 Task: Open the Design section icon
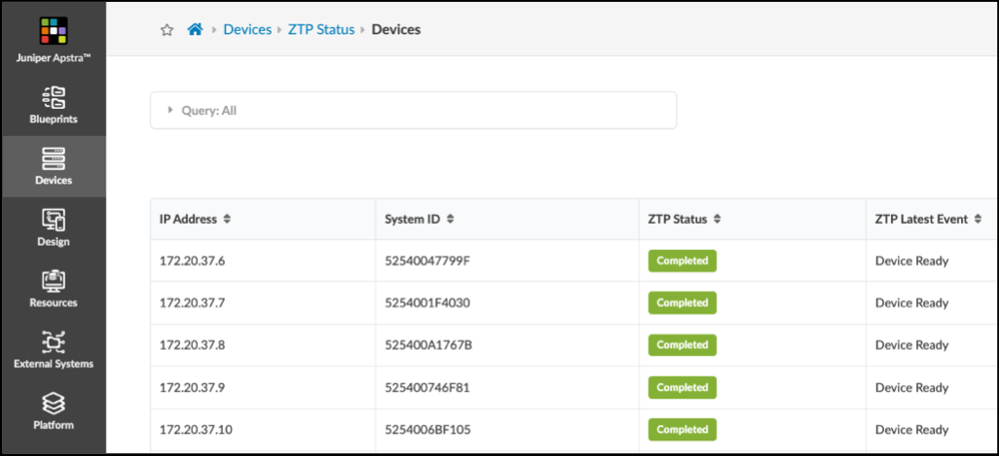click(53, 228)
